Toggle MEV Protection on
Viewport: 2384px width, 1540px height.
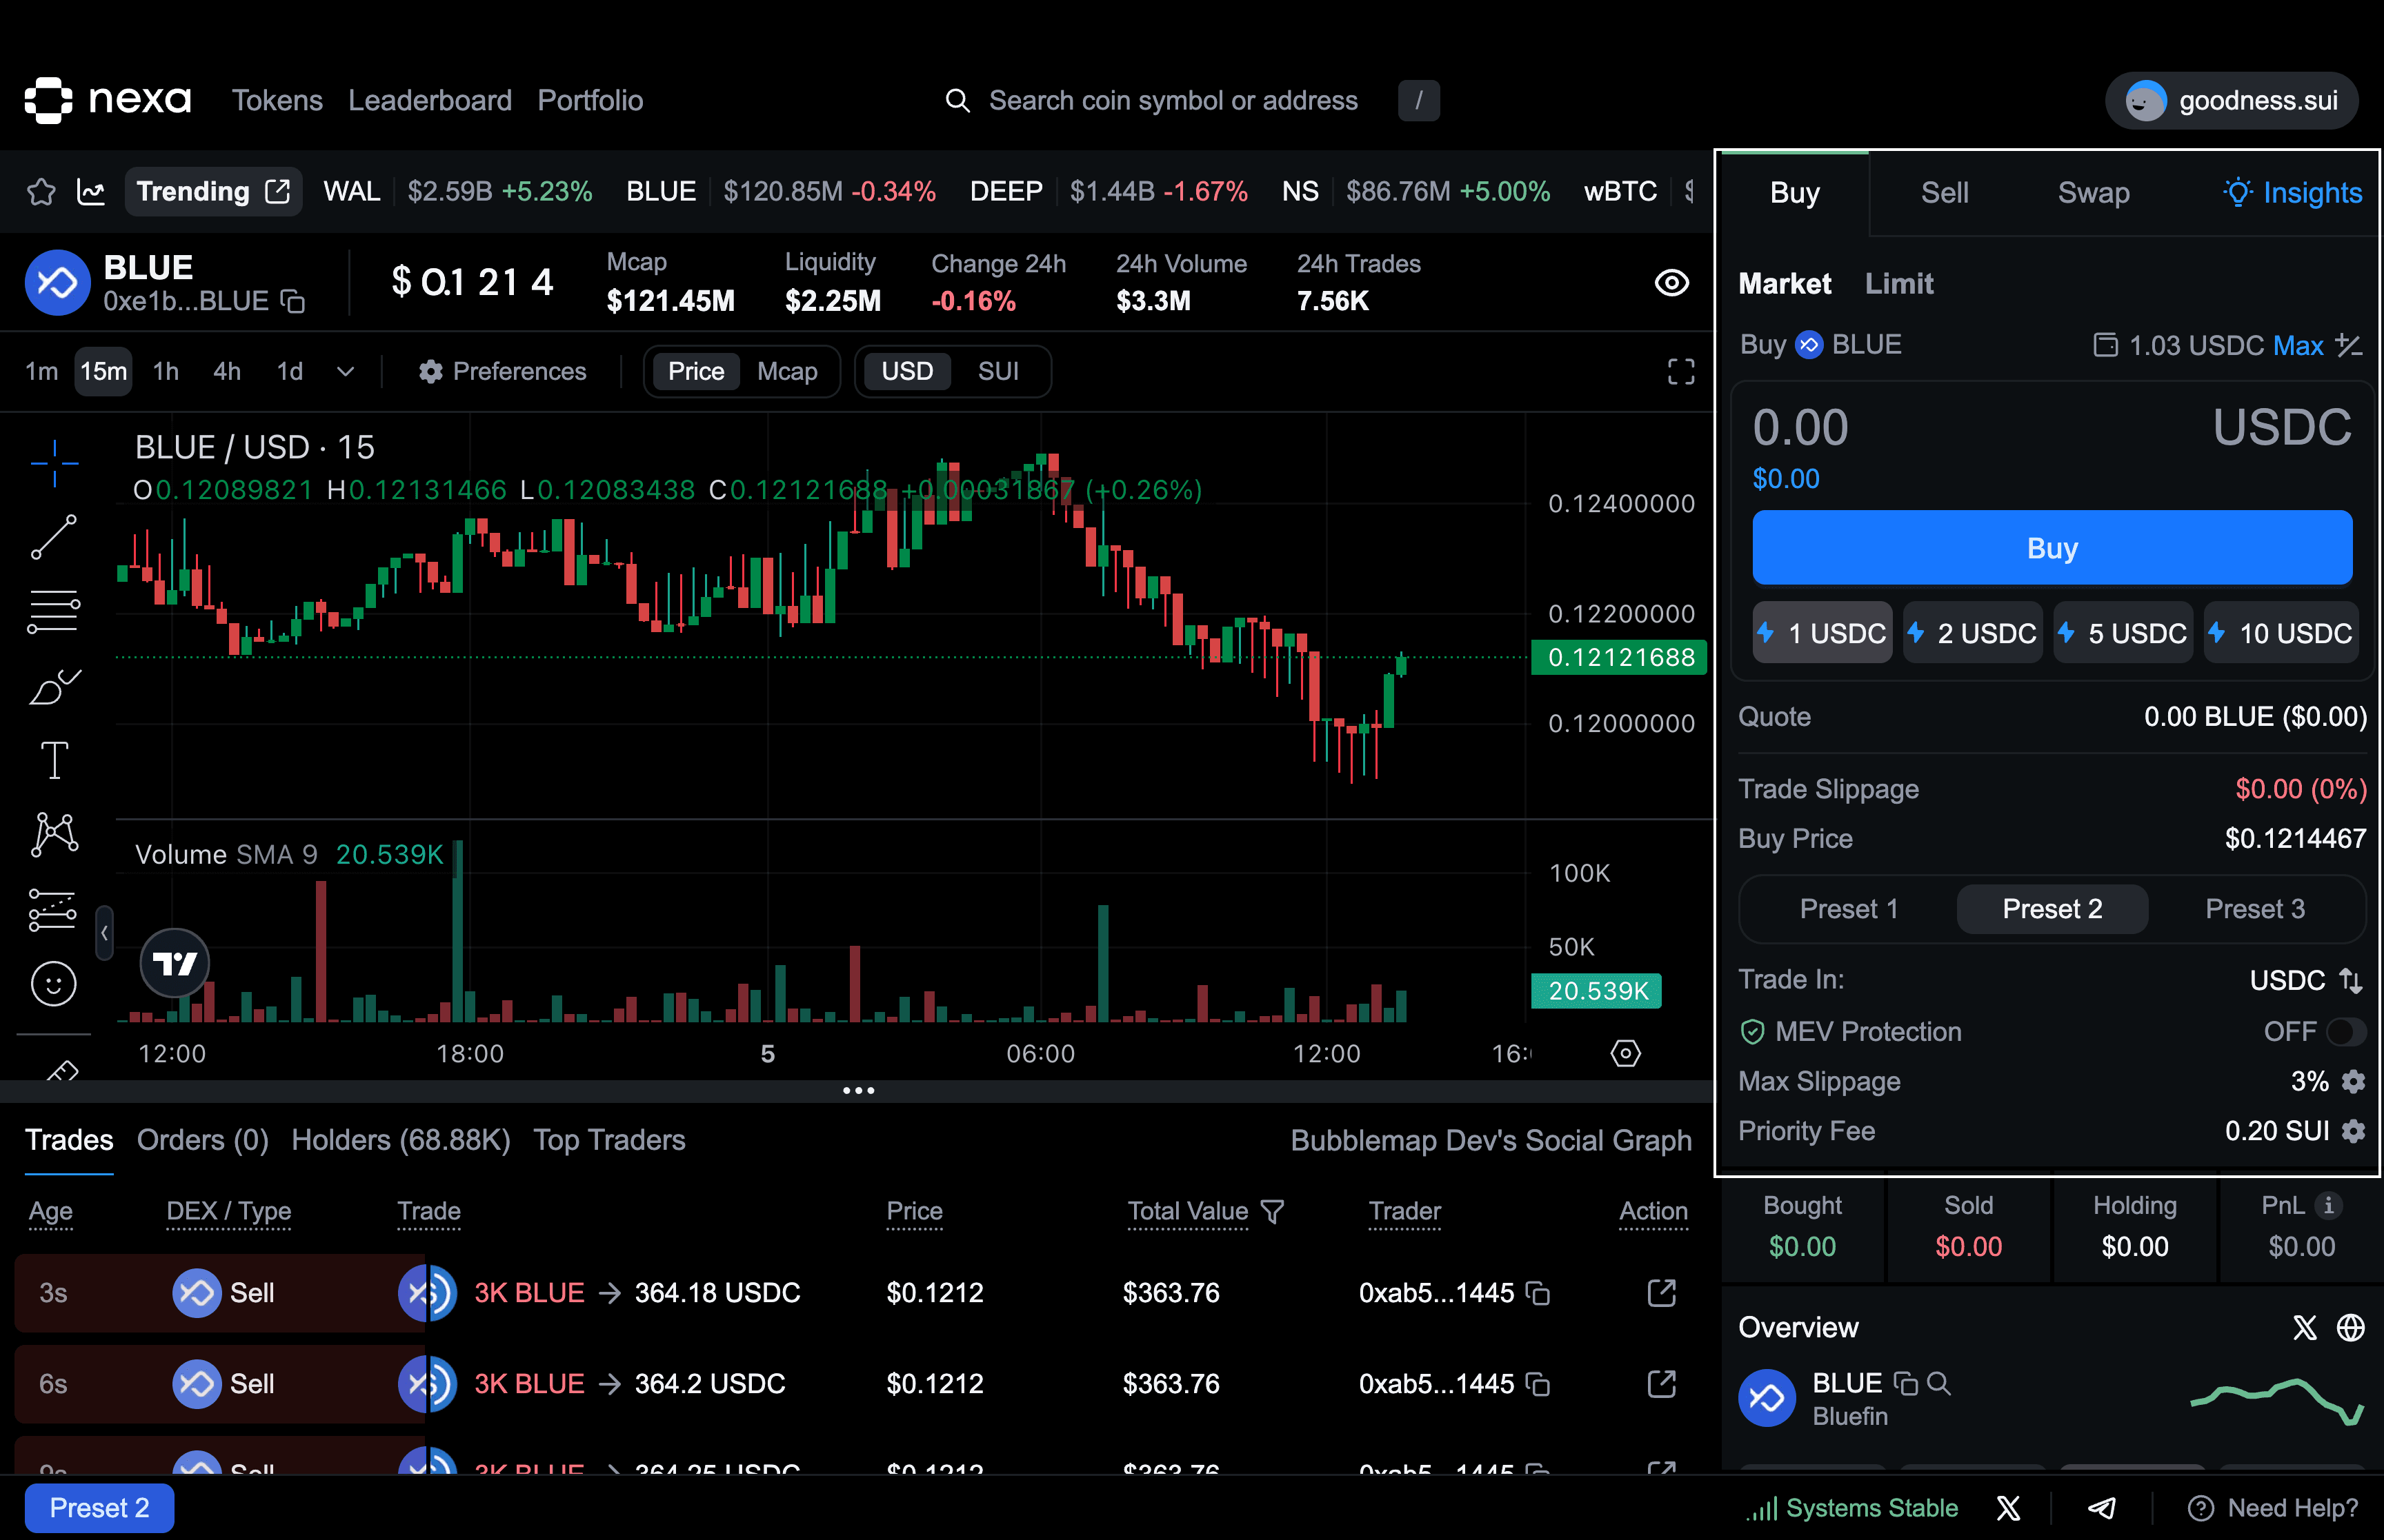2345,1031
